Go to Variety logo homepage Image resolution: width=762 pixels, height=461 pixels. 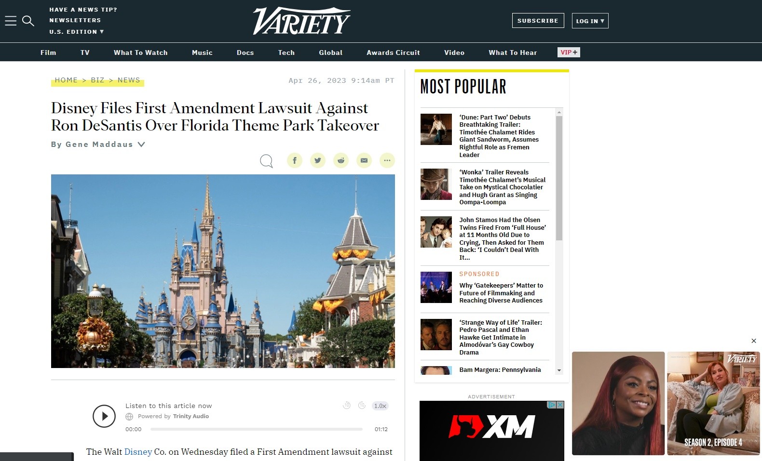(x=302, y=21)
